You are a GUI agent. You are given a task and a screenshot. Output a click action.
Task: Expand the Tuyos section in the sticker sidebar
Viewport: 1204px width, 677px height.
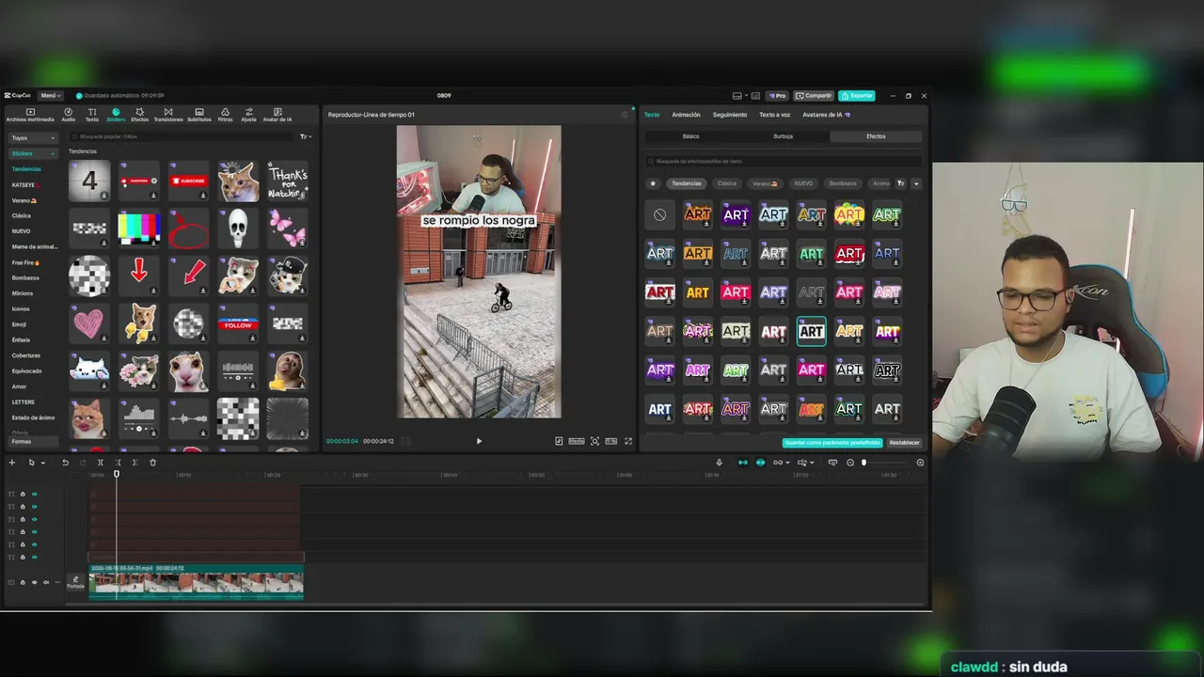click(x=34, y=138)
